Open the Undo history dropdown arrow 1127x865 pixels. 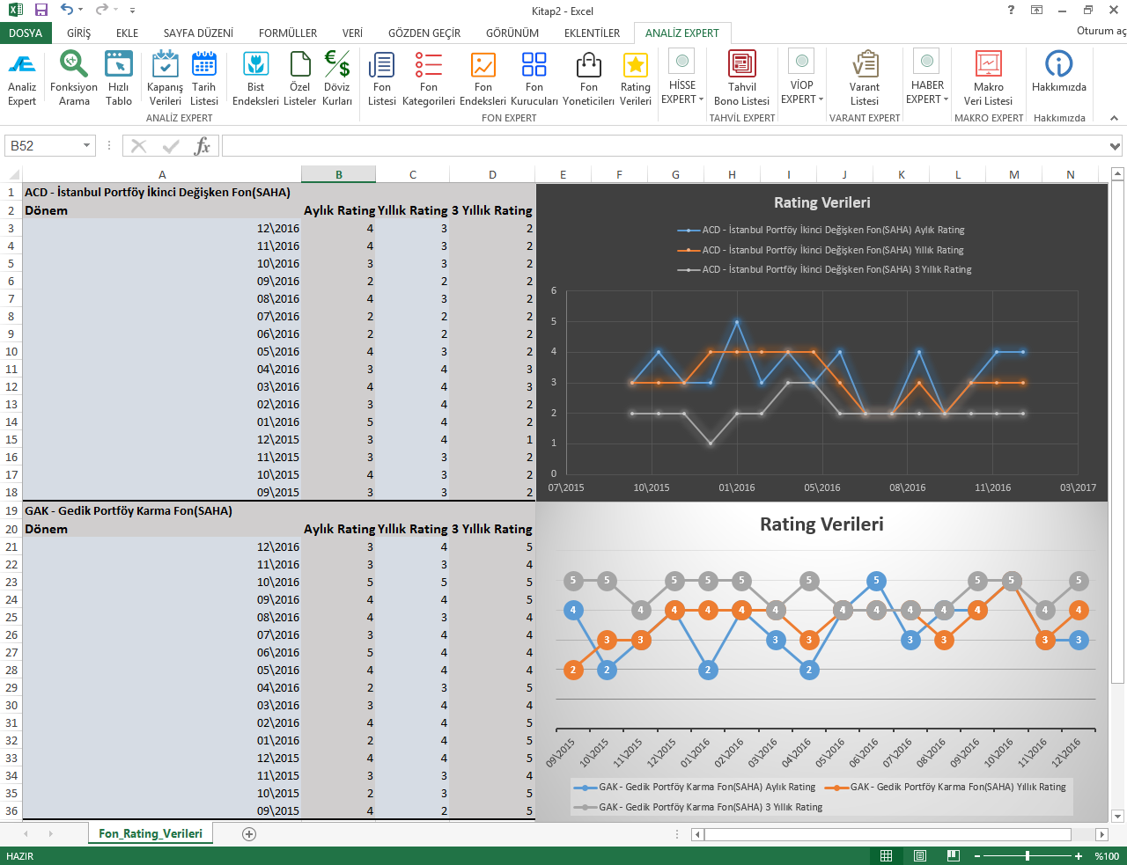81,11
